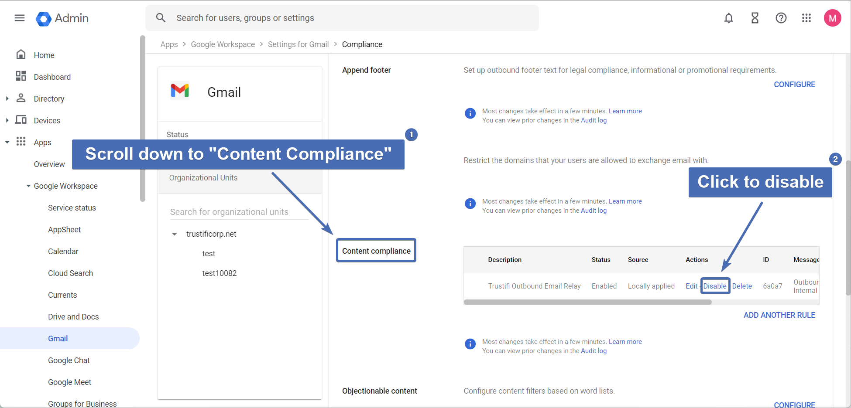Open Learn more under Append footer
The width and height of the screenshot is (851, 408).
point(625,111)
